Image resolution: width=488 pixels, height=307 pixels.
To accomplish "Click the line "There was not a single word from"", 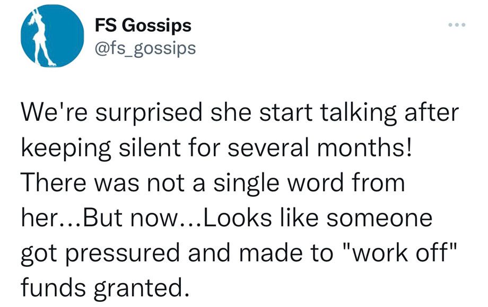I will pyautogui.click(x=213, y=183).
